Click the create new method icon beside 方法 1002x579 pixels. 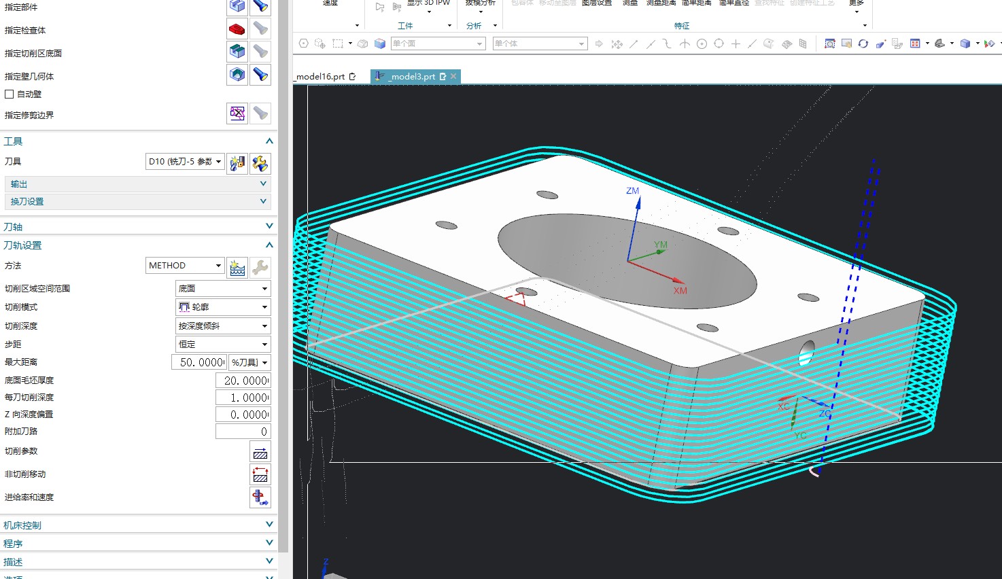(237, 268)
